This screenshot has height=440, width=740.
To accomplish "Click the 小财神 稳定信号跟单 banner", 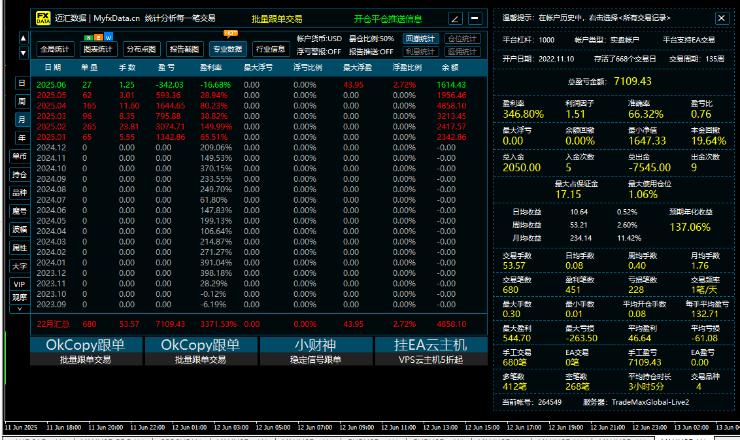I will 316,351.
